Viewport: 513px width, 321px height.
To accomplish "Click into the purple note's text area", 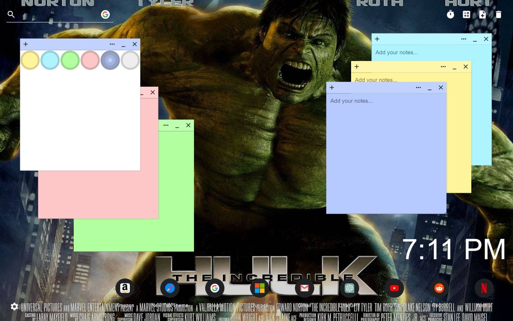I will coord(386,153).
